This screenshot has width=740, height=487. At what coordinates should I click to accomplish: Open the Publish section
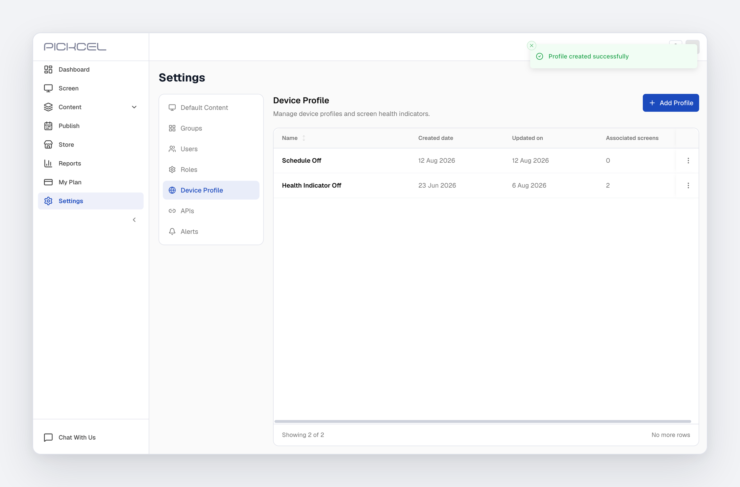point(91,126)
